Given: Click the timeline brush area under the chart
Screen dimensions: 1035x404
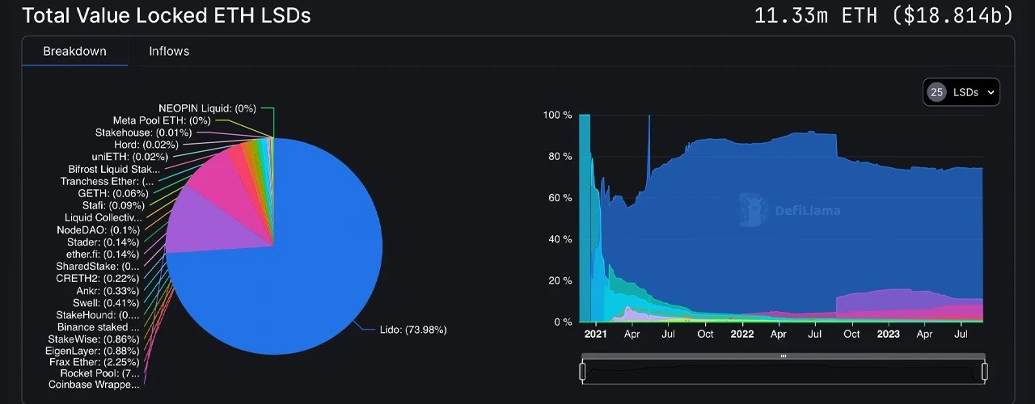Looking at the screenshot, I should pos(783,372).
